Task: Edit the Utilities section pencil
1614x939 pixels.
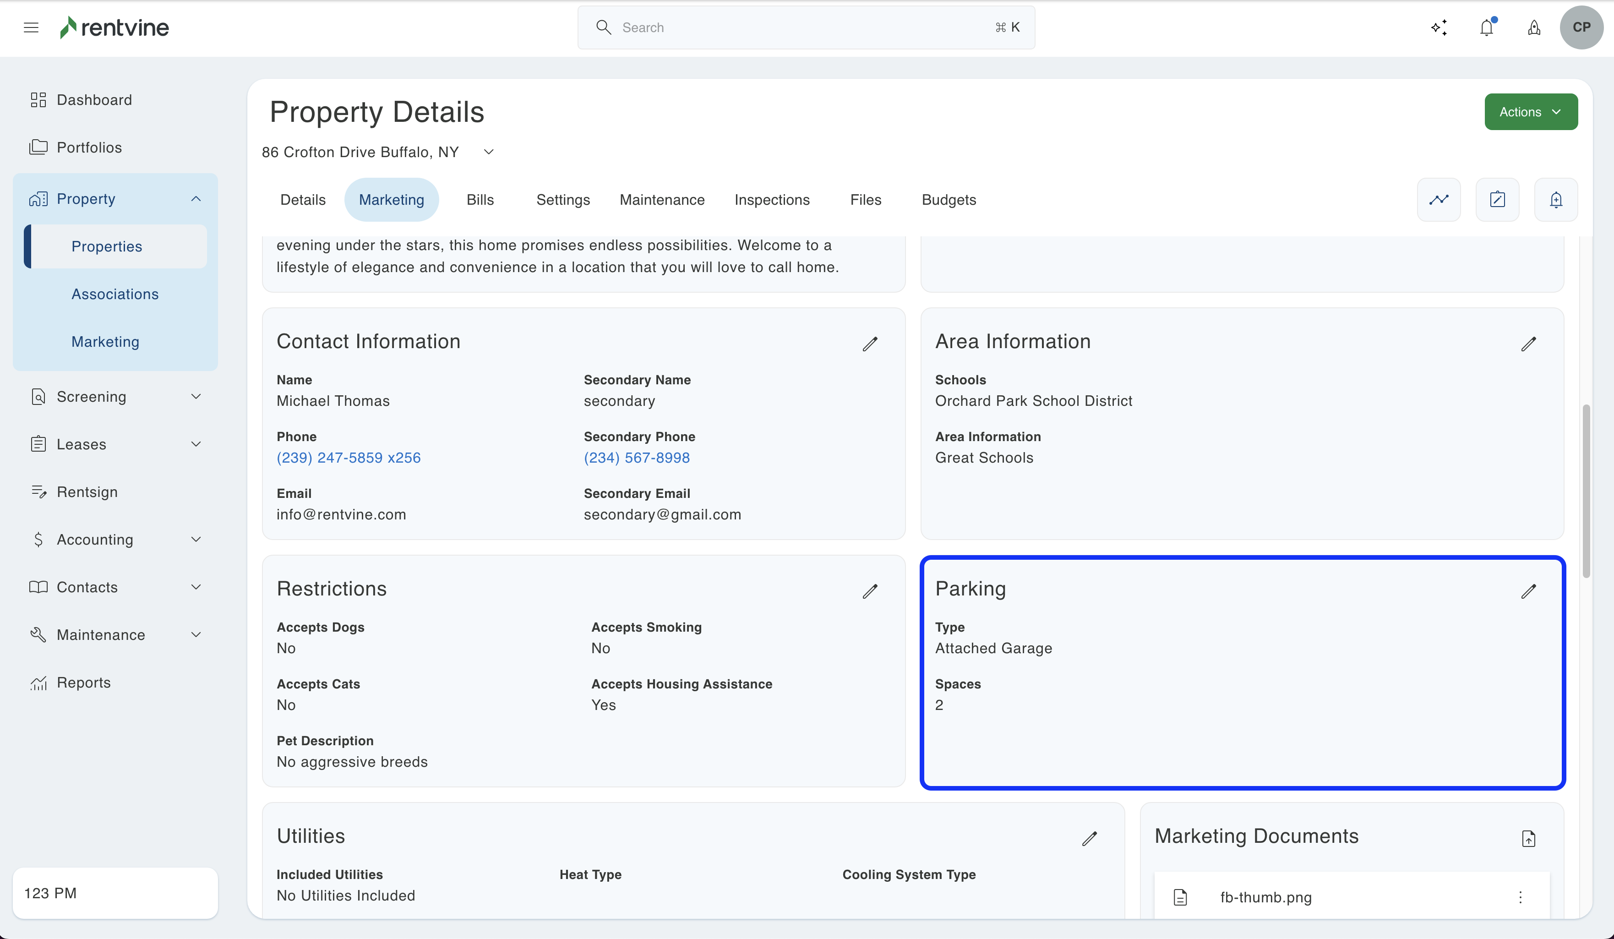Action: tap(1090, 838)
